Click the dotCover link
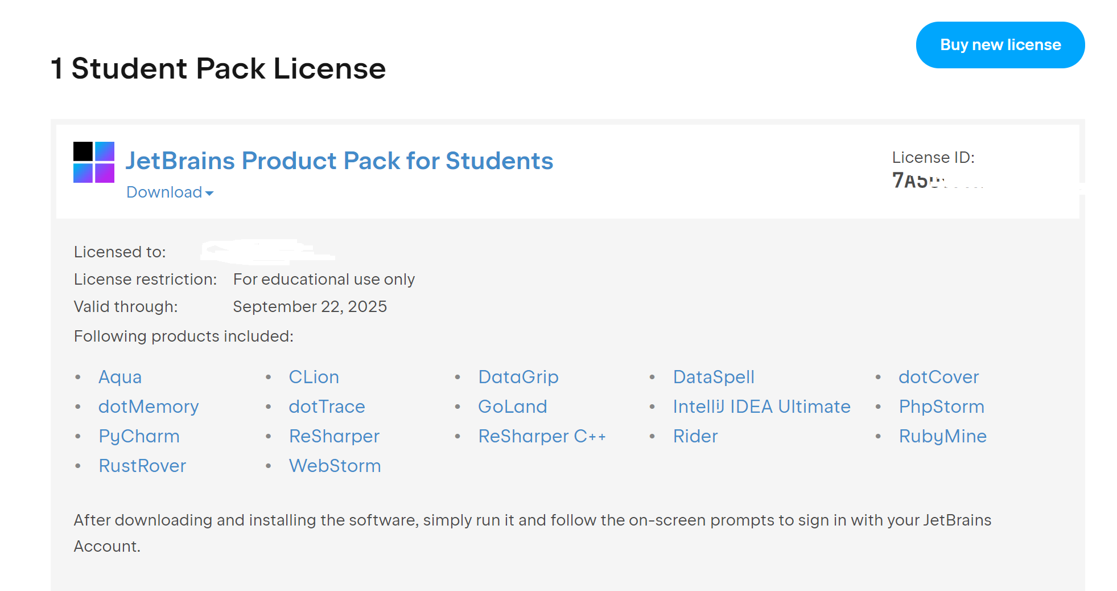This screenshot has width=1117, height=591. click(938, 377)
